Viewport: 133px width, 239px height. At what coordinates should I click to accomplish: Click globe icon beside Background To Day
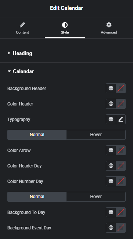111,212
